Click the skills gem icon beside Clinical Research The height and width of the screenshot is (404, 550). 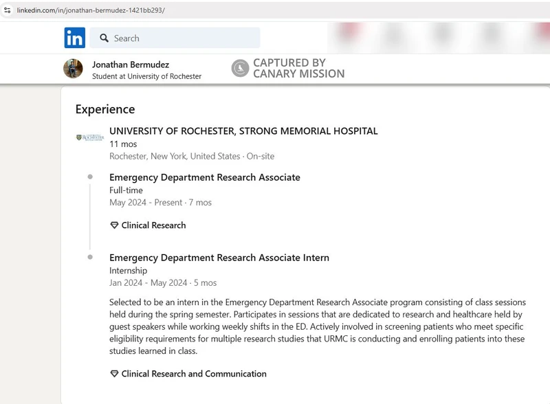click(114, 225)
